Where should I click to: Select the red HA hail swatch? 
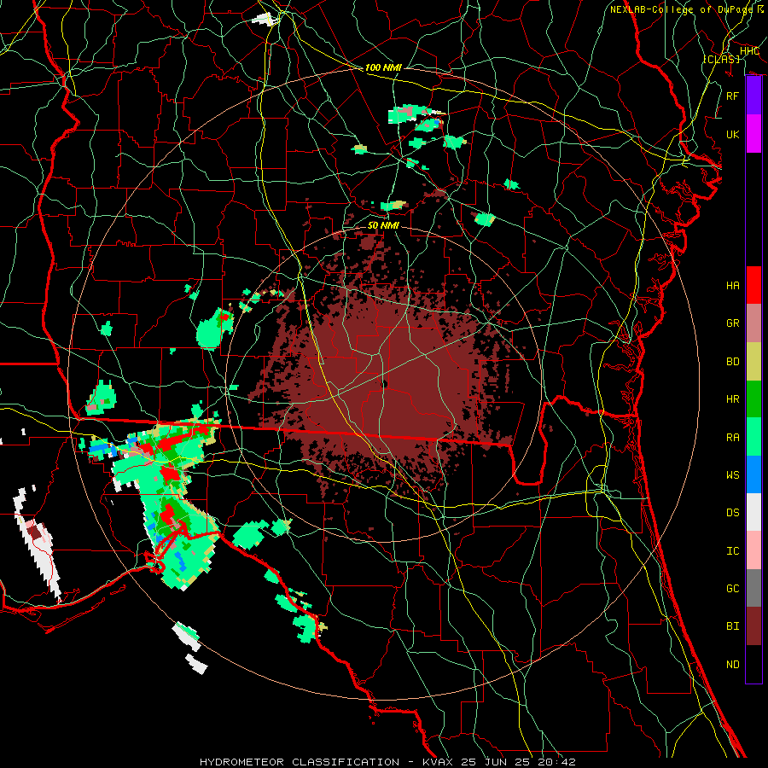[x=753, y=285]
